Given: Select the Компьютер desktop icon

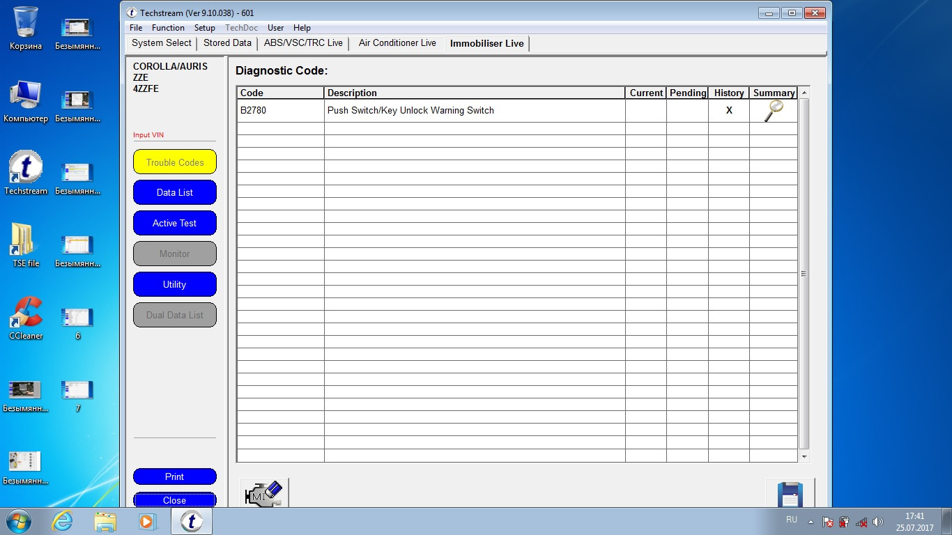Looking at the screenshot, I should [26, 102].
